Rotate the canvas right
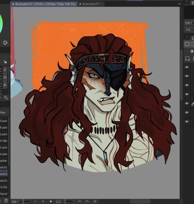Screen dimensions: 194x204 (x=87, y=201)
